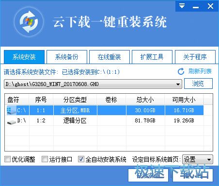Screen dimensions: 219x186
Task: Click the app logo with circular arrows
Action: (x=29, y=22)
